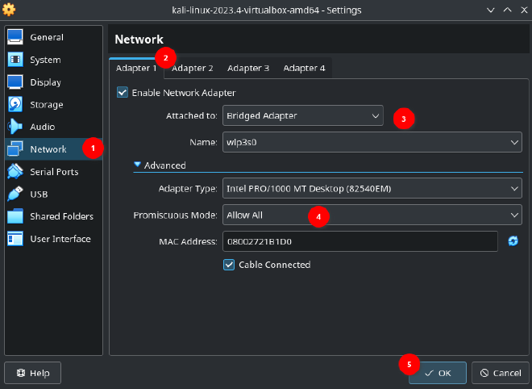
Task: Maximize the Settings window
Action: coord(507,10)
